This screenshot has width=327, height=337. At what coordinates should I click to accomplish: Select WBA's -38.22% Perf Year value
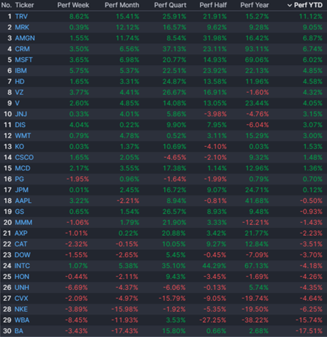pos(255,320)
